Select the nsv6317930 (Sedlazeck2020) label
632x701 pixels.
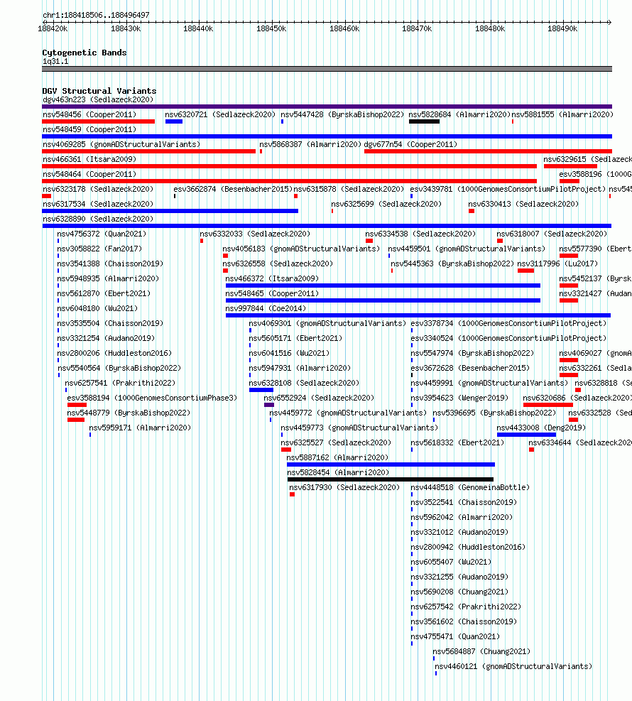(x=344, y=487)
